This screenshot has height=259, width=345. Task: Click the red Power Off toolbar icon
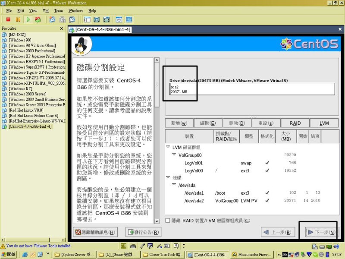[x=8, y=19]
